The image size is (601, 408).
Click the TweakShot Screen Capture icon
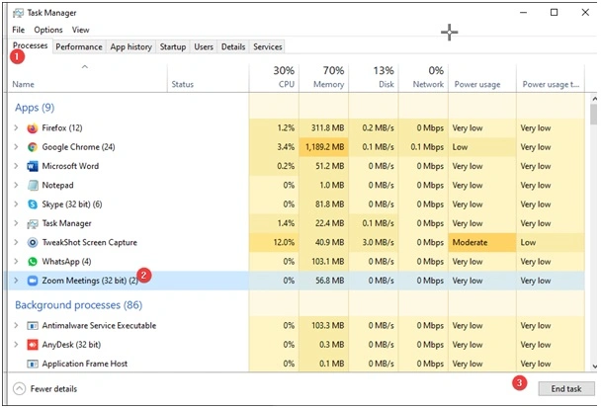(33, 242)
